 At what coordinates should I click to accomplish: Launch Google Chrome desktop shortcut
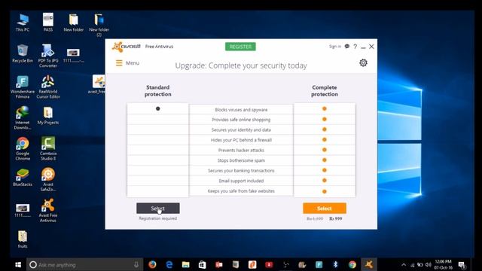click(x=23, y=149)
